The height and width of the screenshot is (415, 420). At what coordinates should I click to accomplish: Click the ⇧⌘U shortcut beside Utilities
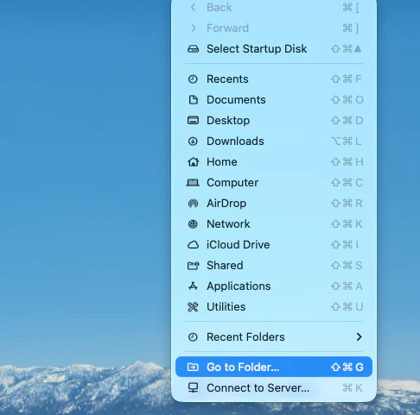point(347,307)
